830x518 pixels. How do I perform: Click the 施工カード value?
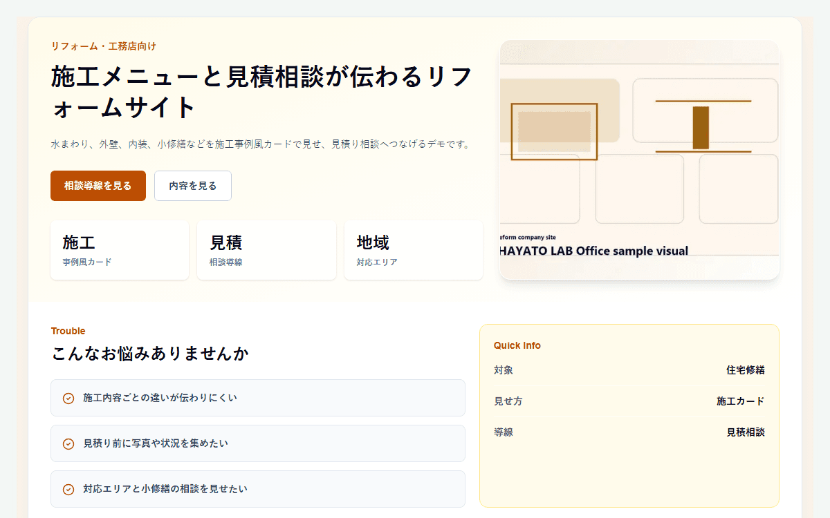click(741, 401)
